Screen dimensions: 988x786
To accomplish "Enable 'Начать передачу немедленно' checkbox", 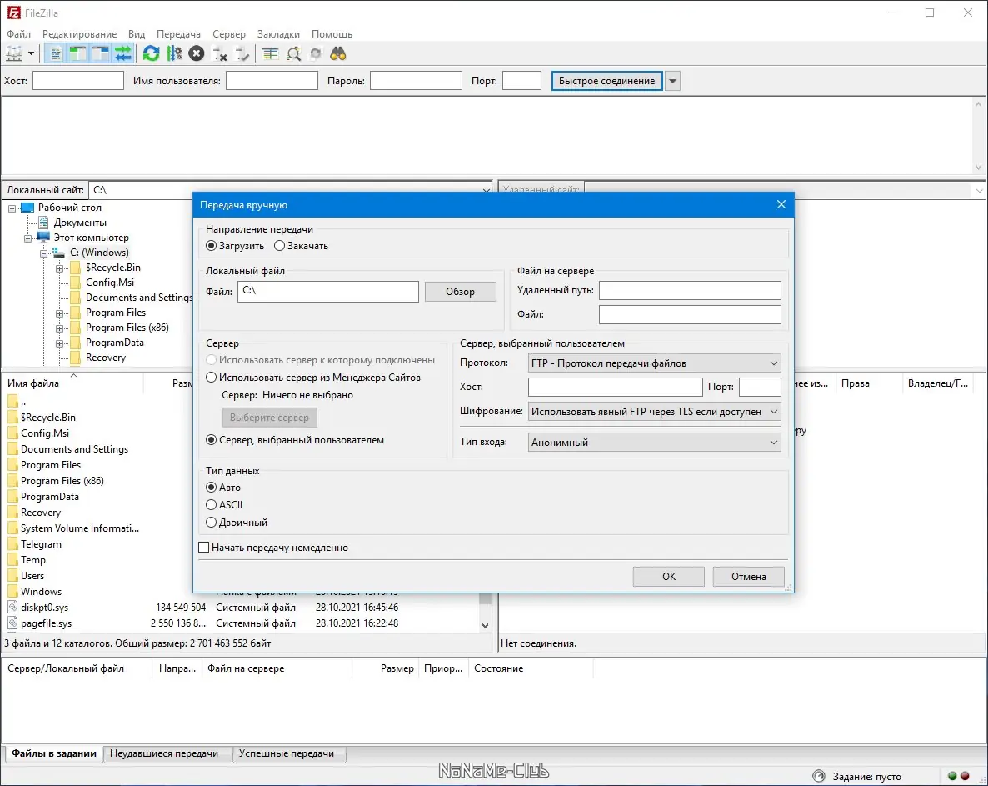I will [x=203, y=548].
